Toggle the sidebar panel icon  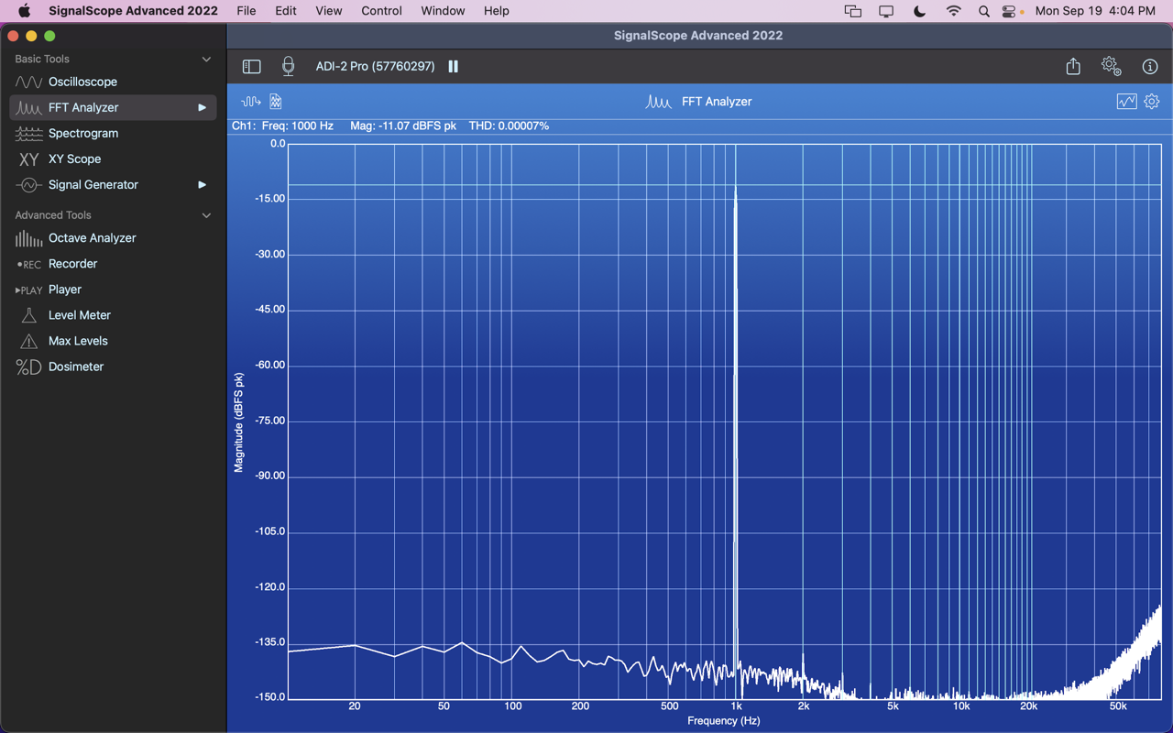click(251, 66)
